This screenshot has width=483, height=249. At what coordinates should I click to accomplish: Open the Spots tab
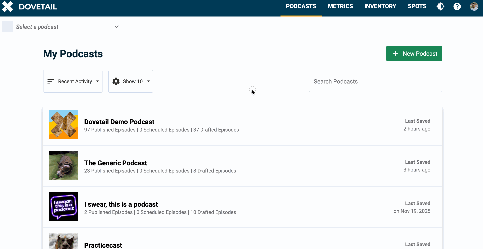click(x=417, y=6)
